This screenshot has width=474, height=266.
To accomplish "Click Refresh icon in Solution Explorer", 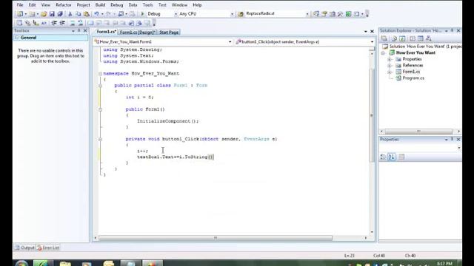I will click(402, 38).
